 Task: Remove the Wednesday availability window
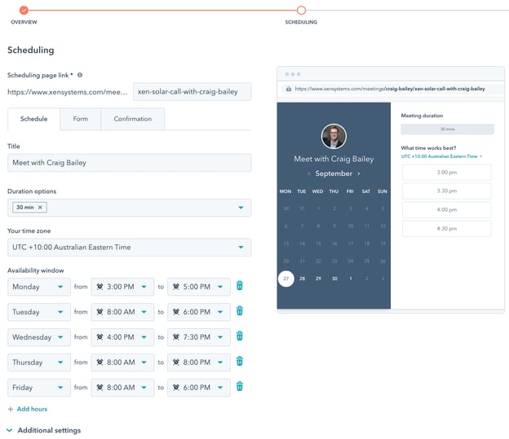click(x=239, y=336)
